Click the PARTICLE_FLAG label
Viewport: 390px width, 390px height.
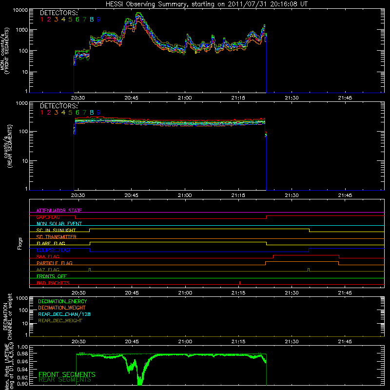coord(55,263)
